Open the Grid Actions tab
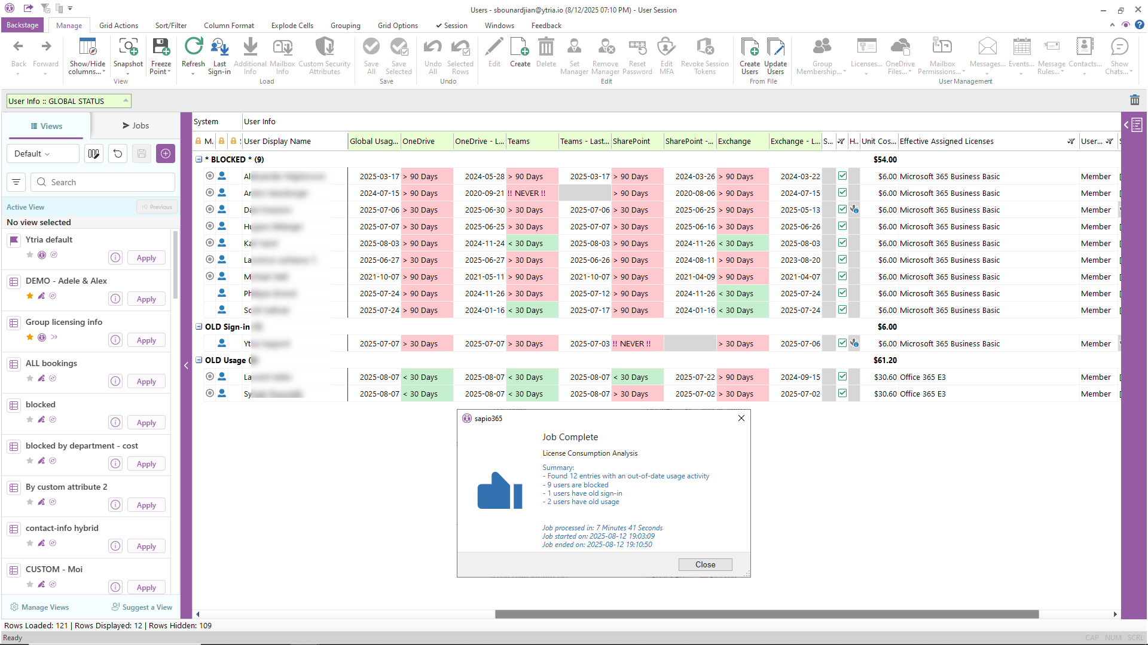The width and height of the screenshot is (1148, 645). (118, 26)
